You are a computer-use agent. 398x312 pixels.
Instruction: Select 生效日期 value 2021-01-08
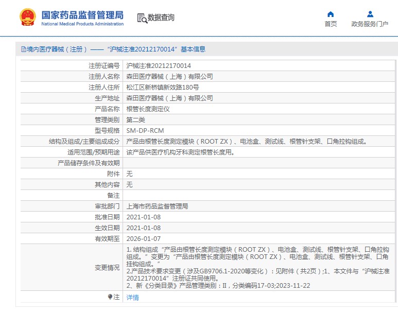click(x=144, y=228)
